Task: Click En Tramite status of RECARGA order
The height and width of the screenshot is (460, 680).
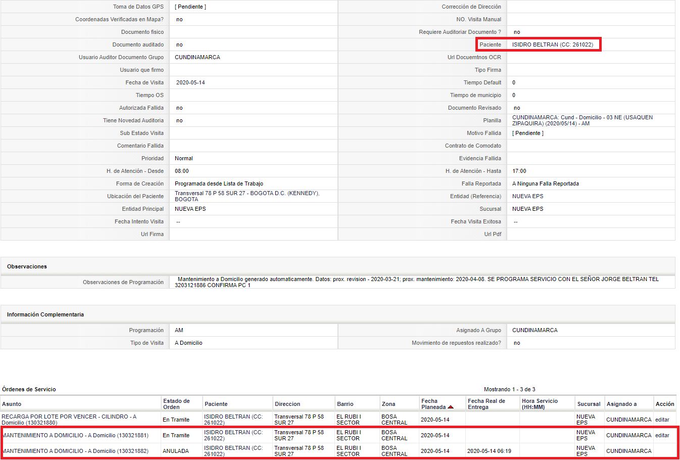Action: tap(176, 420)
